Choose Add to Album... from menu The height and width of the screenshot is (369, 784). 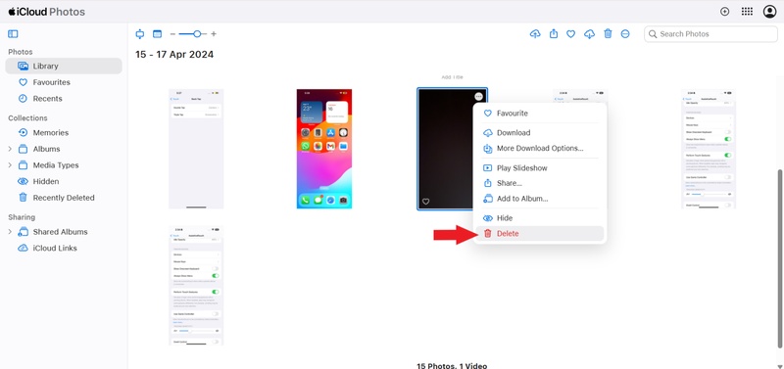tap(540, 199)
